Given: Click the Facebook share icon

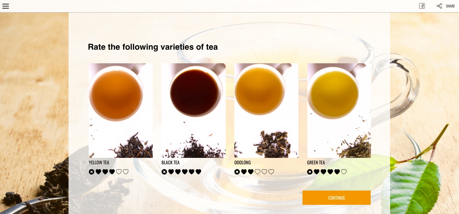Looking at the screenshot, I should click(422, 6).
